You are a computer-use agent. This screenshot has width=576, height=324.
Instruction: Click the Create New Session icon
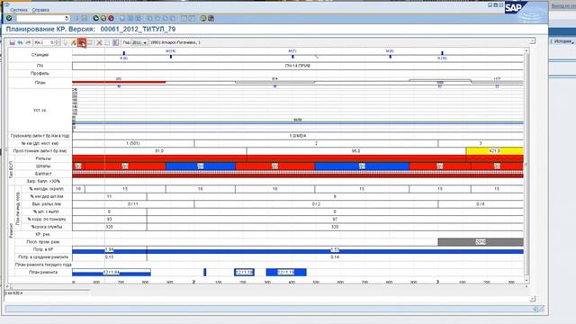[x=184, y=18]
